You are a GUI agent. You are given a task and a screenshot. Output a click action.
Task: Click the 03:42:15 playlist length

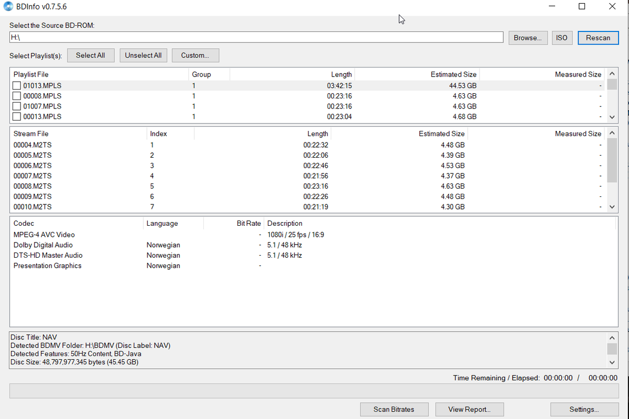(339, 85)
